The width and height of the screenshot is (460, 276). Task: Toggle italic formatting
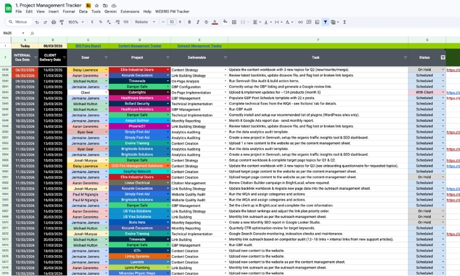pyautogui.click(x=198, y=22)
